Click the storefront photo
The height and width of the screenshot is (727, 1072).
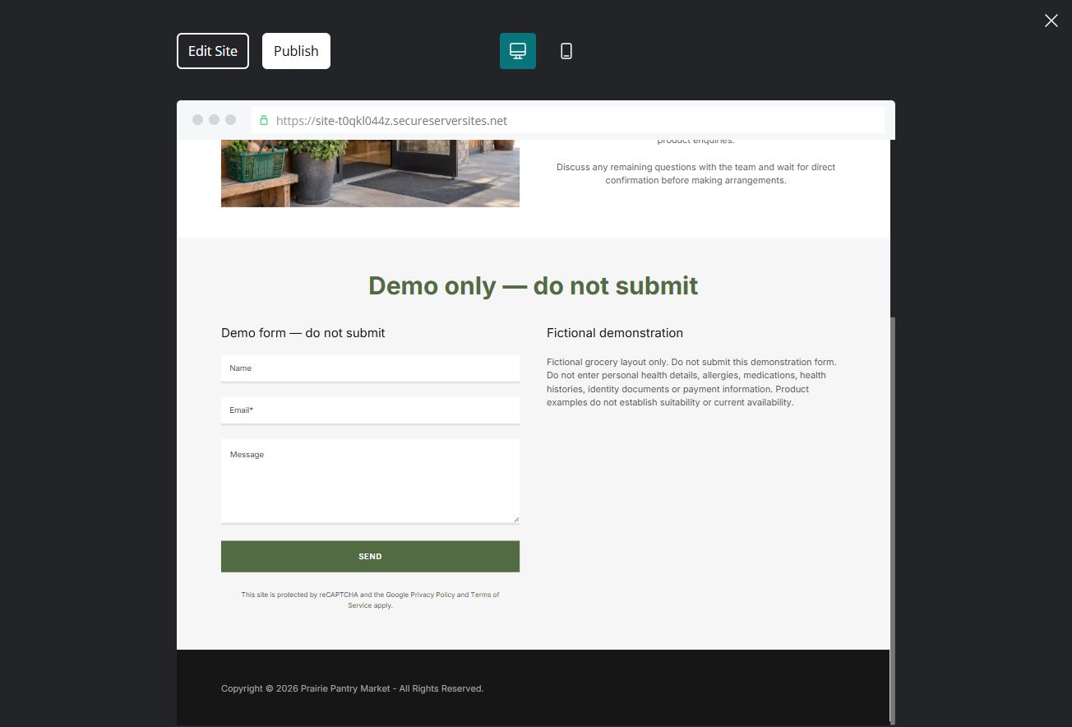click(370, 174)
